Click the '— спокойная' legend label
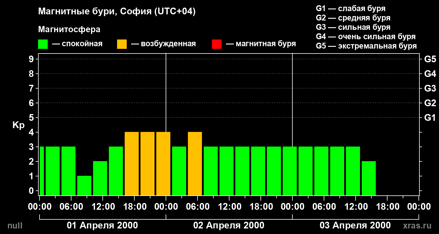Screen dimensions: 439x234 pyautogui.click(x=77, y=44)
